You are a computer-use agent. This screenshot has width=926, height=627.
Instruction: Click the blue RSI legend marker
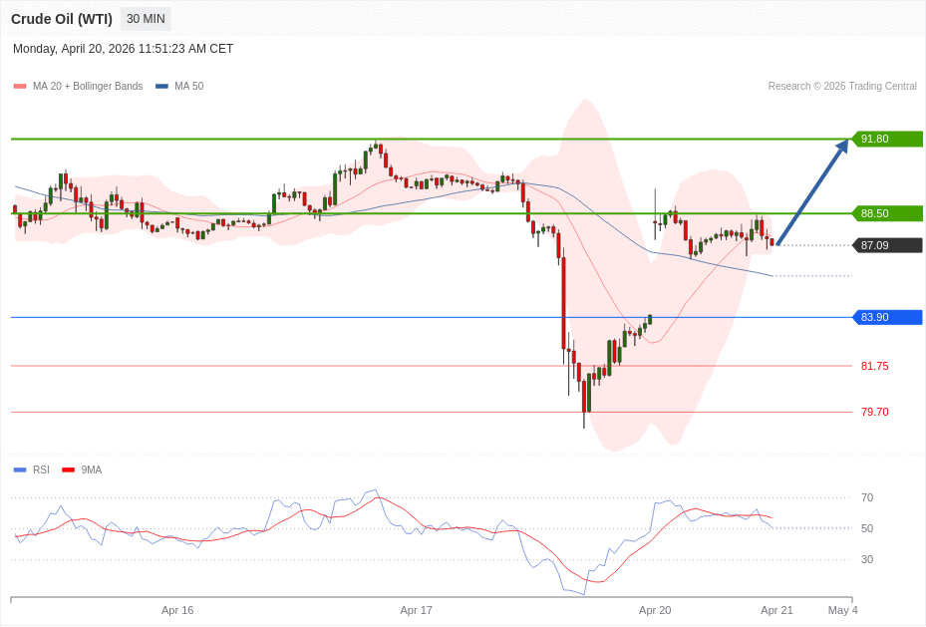tap(20, 470)
